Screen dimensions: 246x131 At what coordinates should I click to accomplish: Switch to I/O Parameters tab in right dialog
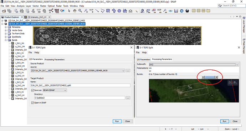(143, 60)
